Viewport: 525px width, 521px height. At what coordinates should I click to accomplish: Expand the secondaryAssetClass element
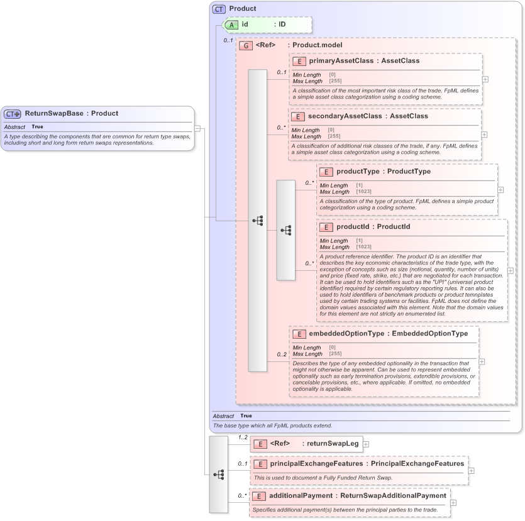coord(484,134)
